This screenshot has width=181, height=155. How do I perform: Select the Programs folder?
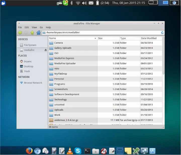60,84
